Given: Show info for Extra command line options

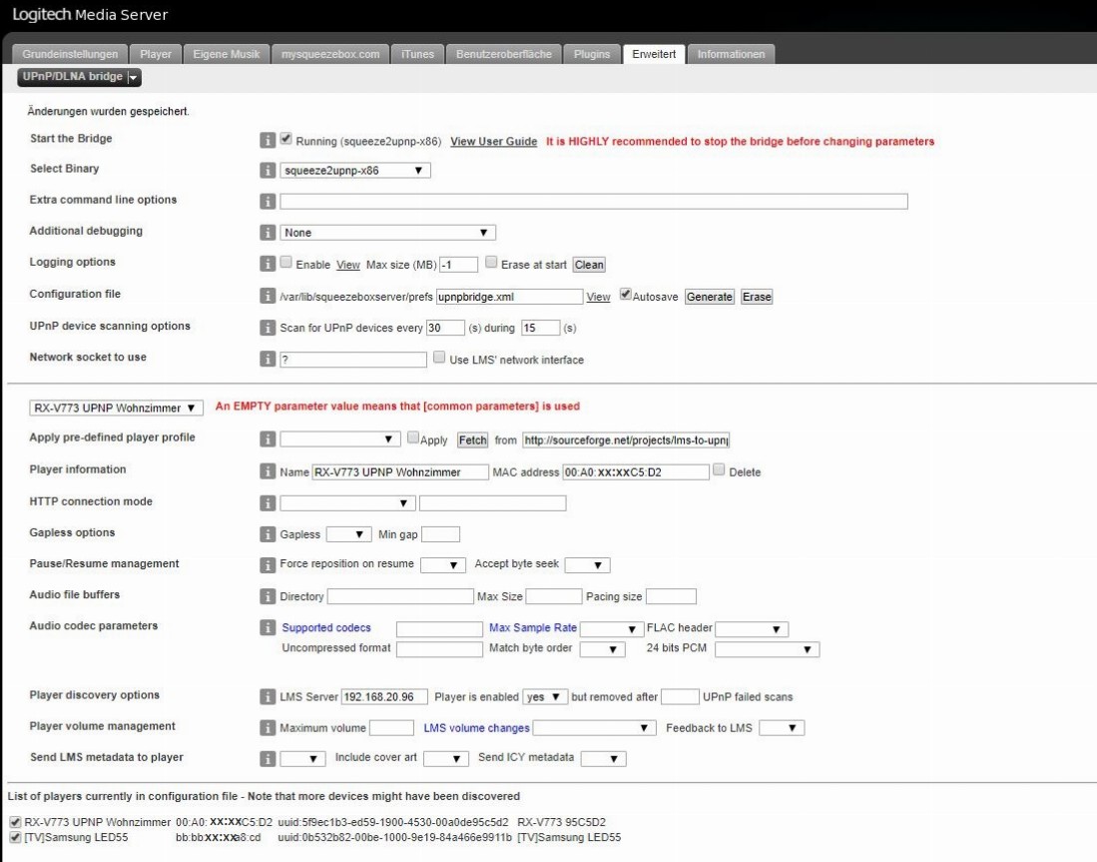Looking at the screenshot, I should (x=268, y=201).
